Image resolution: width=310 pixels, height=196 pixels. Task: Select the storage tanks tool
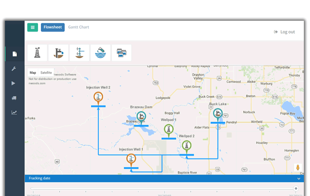pyautogui.click(x=121, y=53)
